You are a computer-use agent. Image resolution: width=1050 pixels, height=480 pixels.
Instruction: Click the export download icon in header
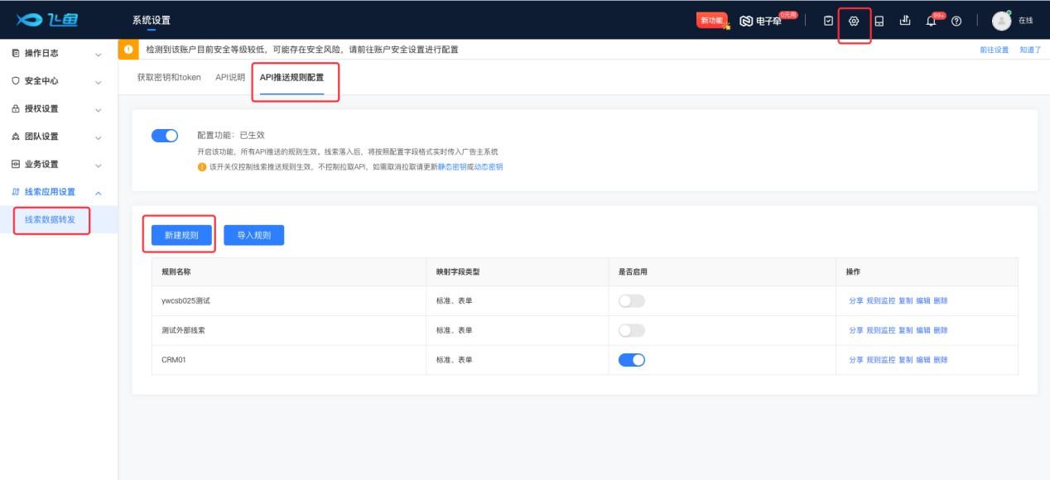pos(904,21)
